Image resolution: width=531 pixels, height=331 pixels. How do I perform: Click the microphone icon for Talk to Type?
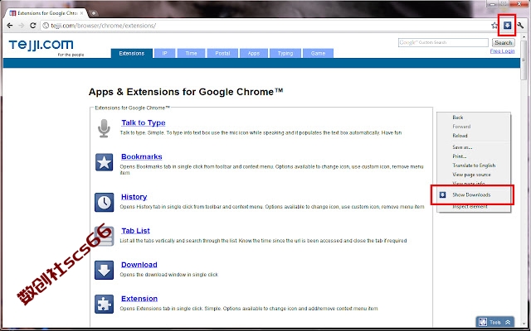pos(104,128)
